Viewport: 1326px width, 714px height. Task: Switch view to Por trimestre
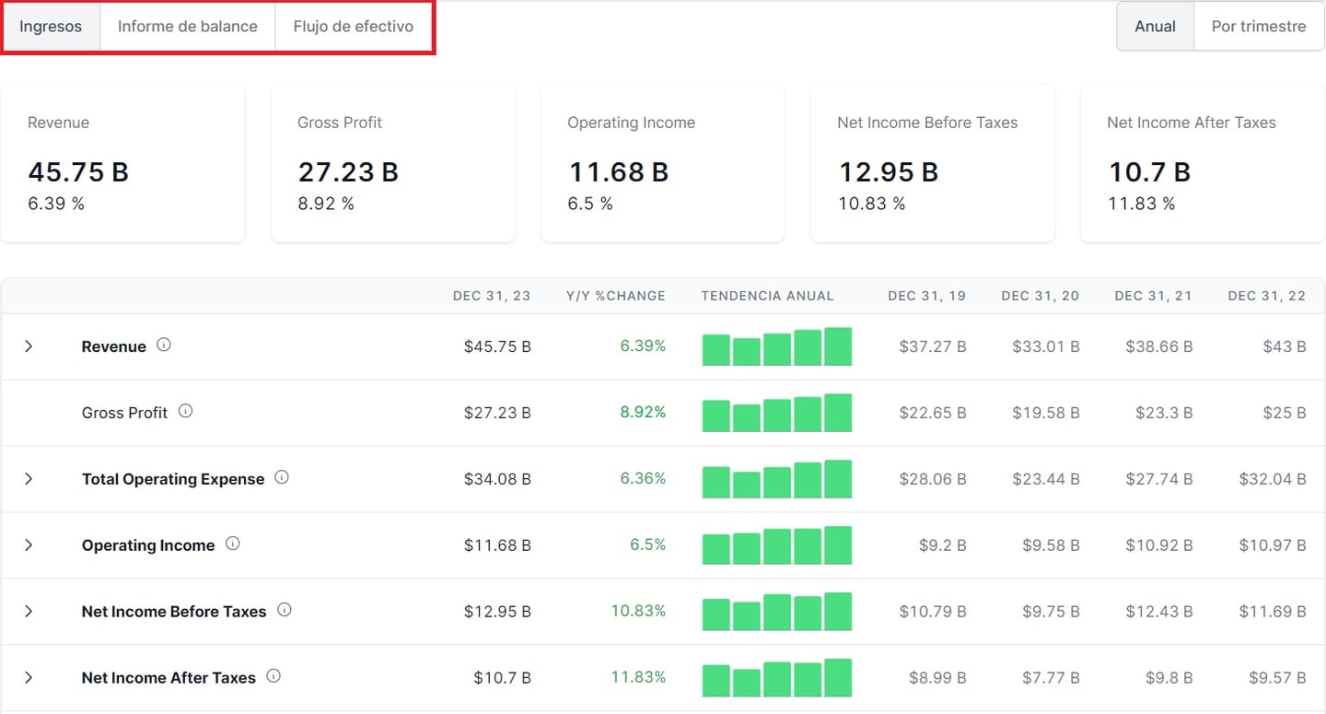point(1258,27)
